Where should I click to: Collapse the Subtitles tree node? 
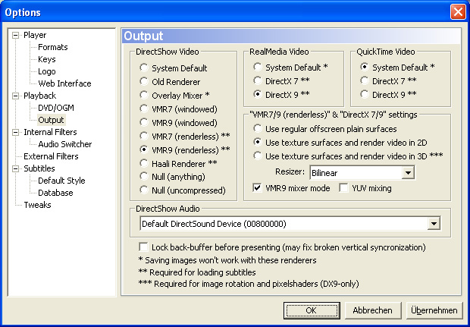[x=16, y=168]
